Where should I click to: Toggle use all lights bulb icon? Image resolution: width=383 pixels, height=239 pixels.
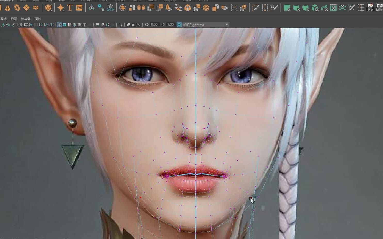[x=85, y=25]
